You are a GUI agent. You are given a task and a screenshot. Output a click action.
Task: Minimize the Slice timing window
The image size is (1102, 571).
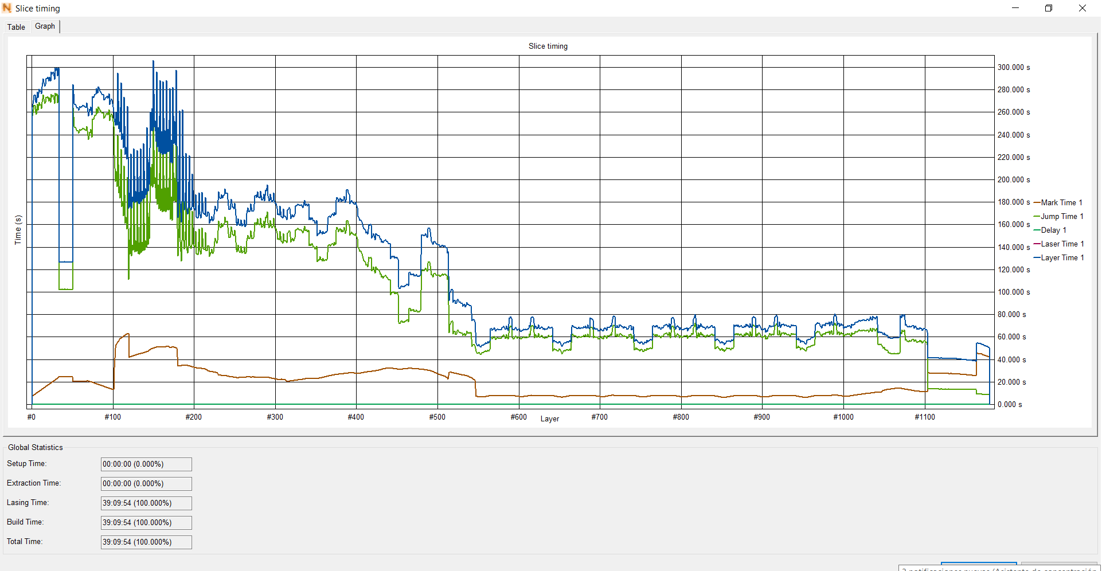(1015, 8)
